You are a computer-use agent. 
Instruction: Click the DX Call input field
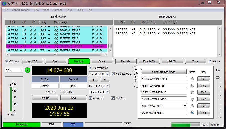click(45, 86)
